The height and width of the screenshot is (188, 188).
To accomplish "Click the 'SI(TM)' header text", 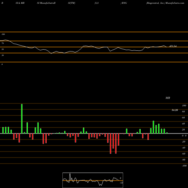I will [71, 3].
